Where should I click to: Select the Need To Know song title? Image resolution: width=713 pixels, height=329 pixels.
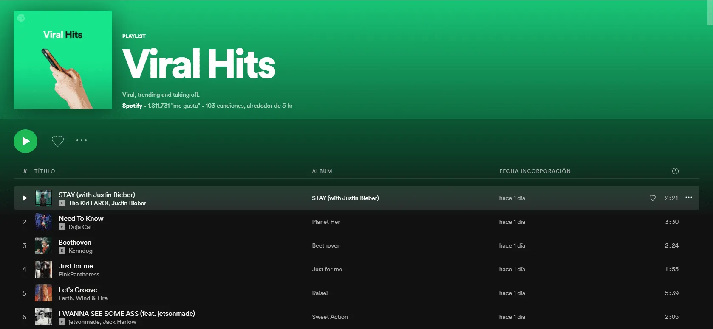coord(81,218)
